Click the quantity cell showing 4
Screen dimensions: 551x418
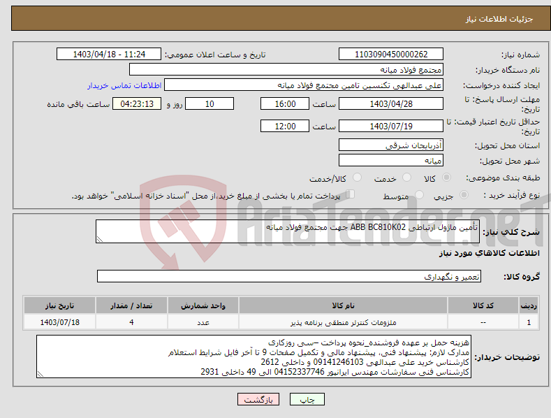[131, 322]
